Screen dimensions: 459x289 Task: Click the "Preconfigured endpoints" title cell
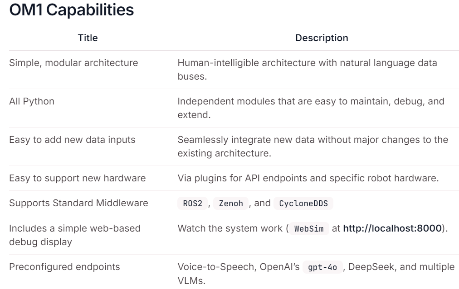tap(64, 267)
